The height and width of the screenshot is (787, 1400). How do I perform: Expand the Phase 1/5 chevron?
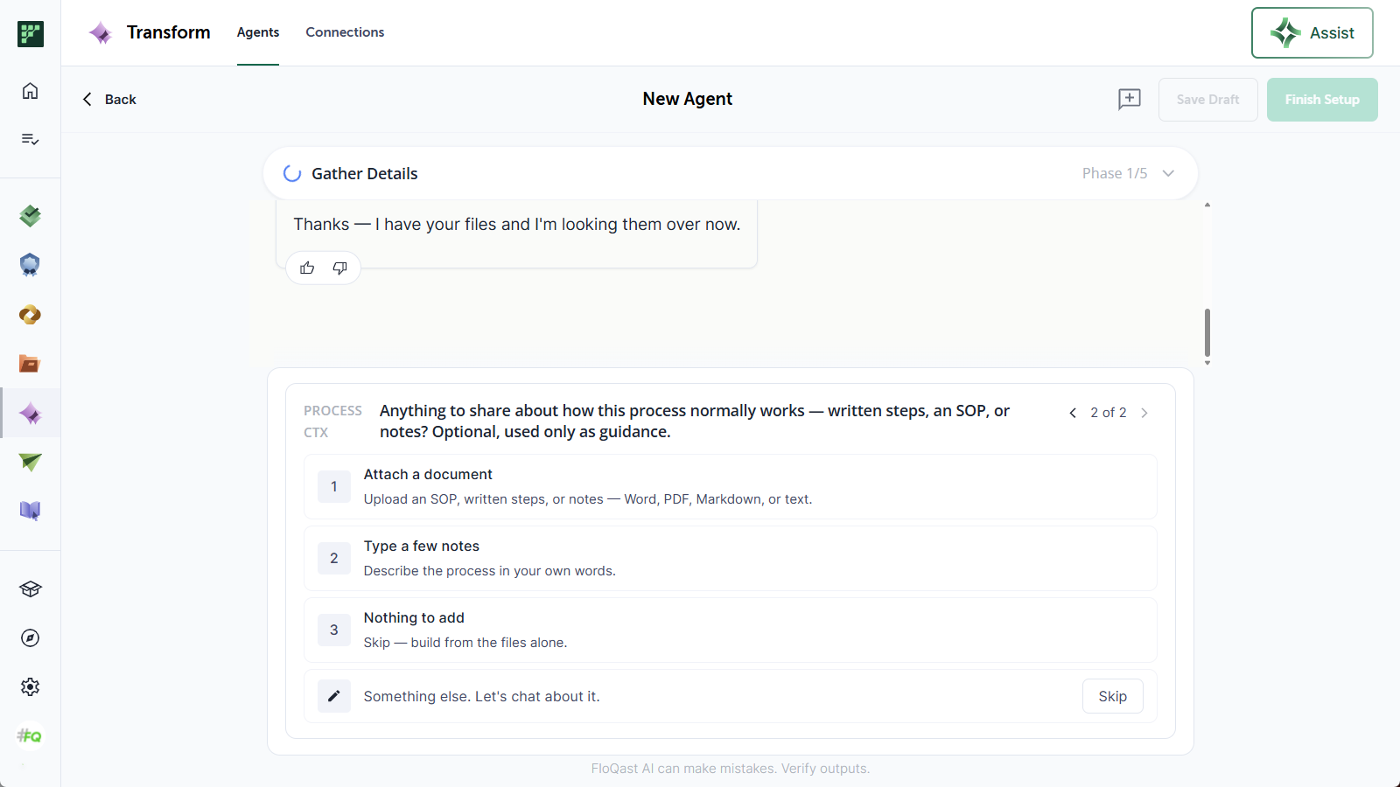[x=1168, y=173]
